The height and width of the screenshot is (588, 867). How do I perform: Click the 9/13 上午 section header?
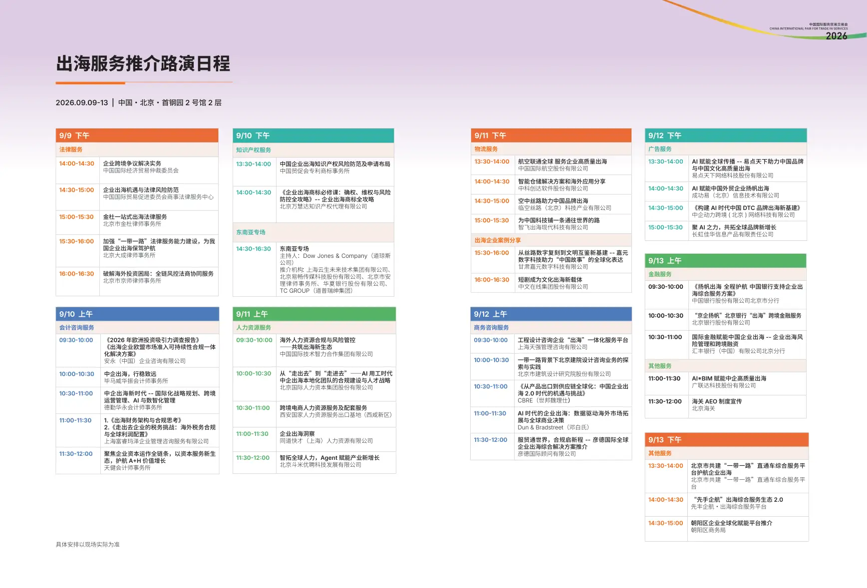click(x=726, y=261)
